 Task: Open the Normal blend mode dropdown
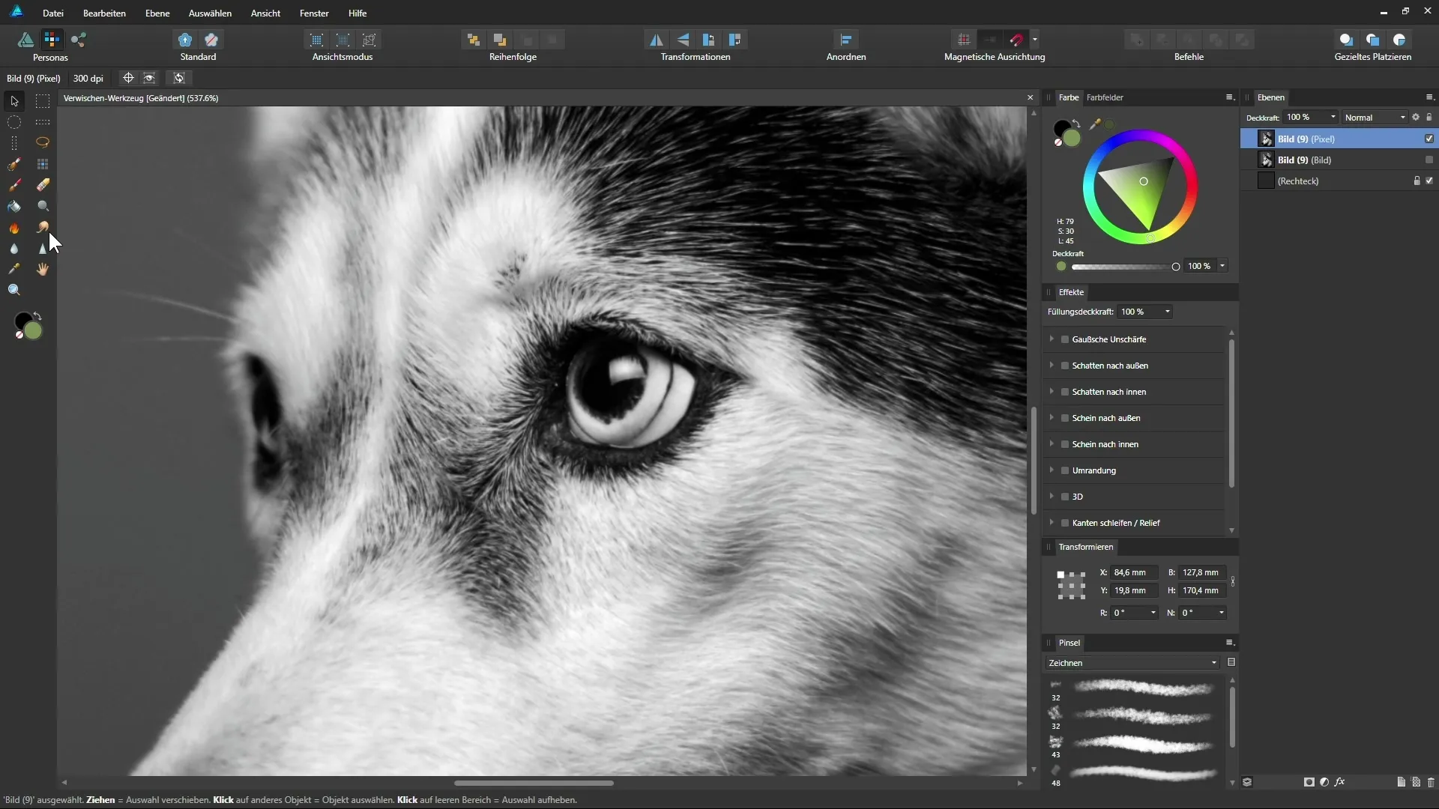pos(1375,118)
